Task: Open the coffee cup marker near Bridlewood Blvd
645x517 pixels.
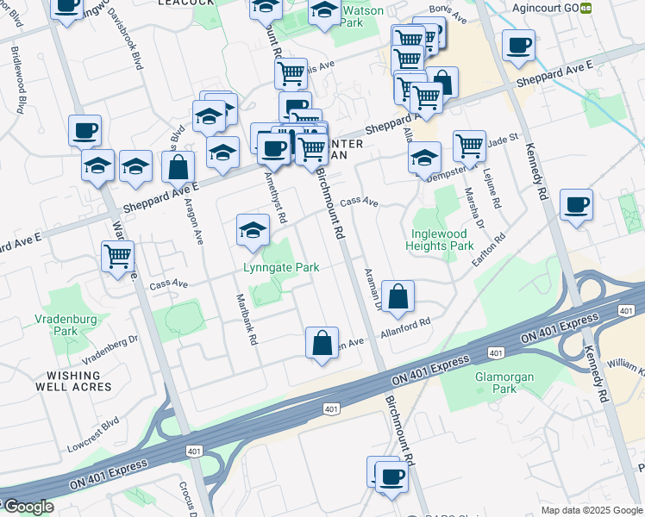Action: click(x=85, y=134)
